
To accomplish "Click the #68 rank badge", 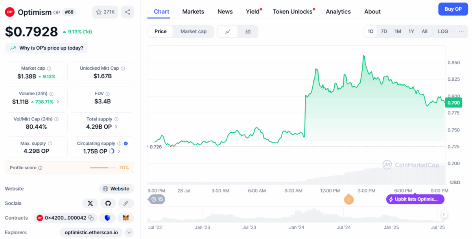I will coord(69,12).
